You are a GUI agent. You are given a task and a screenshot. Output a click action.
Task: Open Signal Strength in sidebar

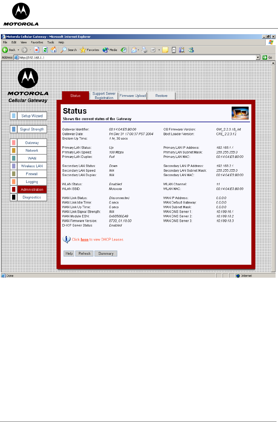pos(32,129)
